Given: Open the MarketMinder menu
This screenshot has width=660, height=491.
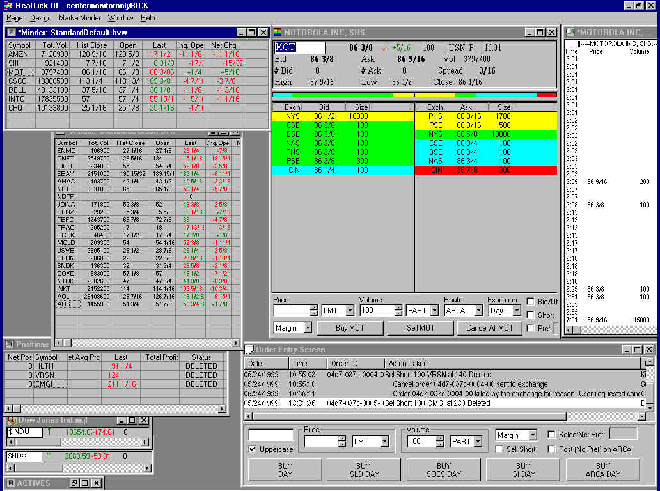Looking at the screenshot, I should coord(80,18).
